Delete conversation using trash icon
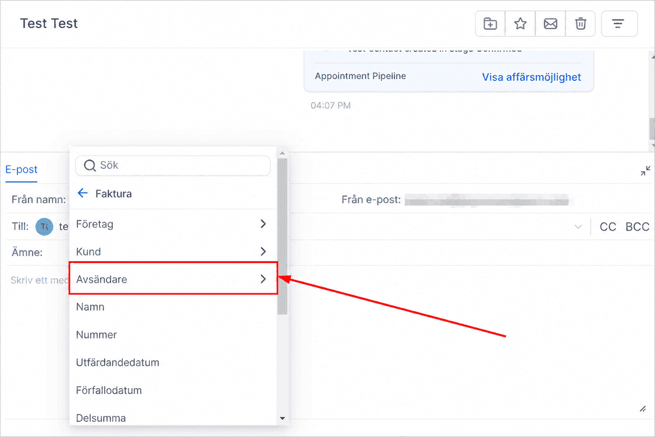This screenshot has width=655, height=437. pos(580,24)
